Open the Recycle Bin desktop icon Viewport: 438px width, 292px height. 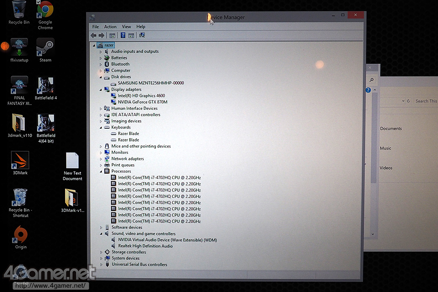pos(19,12)
